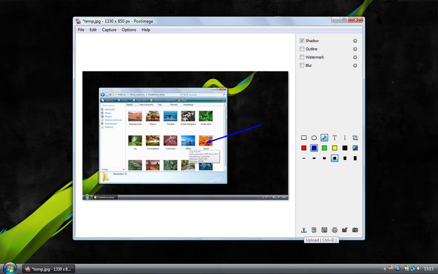Enable the Blur checkbox

(302, 65)
